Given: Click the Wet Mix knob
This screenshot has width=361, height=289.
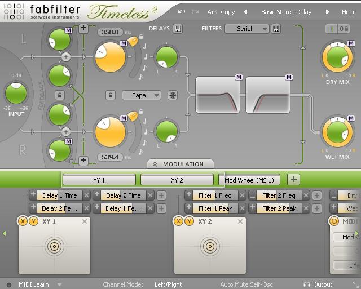Looking at the screenshot, I should pos(337,132).
